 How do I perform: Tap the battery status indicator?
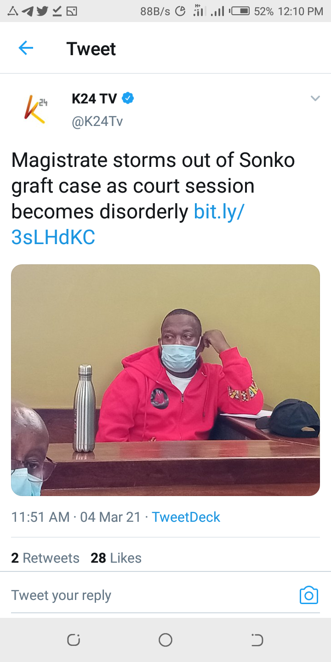(x=239, y=11)
